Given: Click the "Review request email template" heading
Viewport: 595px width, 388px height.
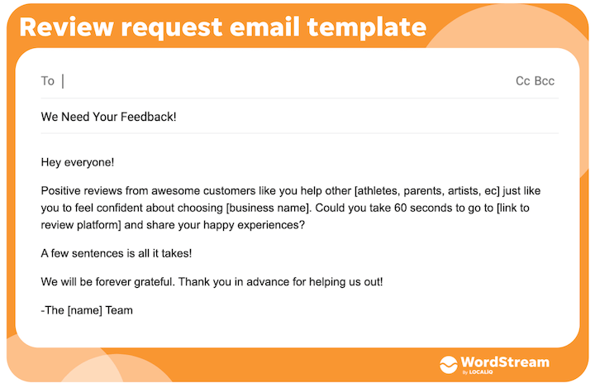Looking at the screenshot, I should (x=222, y=26).
